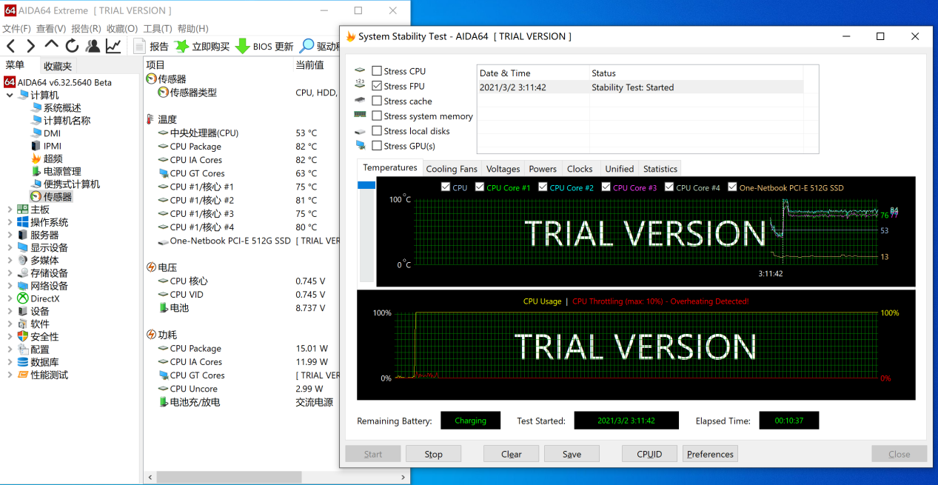
Task: Click the CPUID button
Action: tap(649, 454)
